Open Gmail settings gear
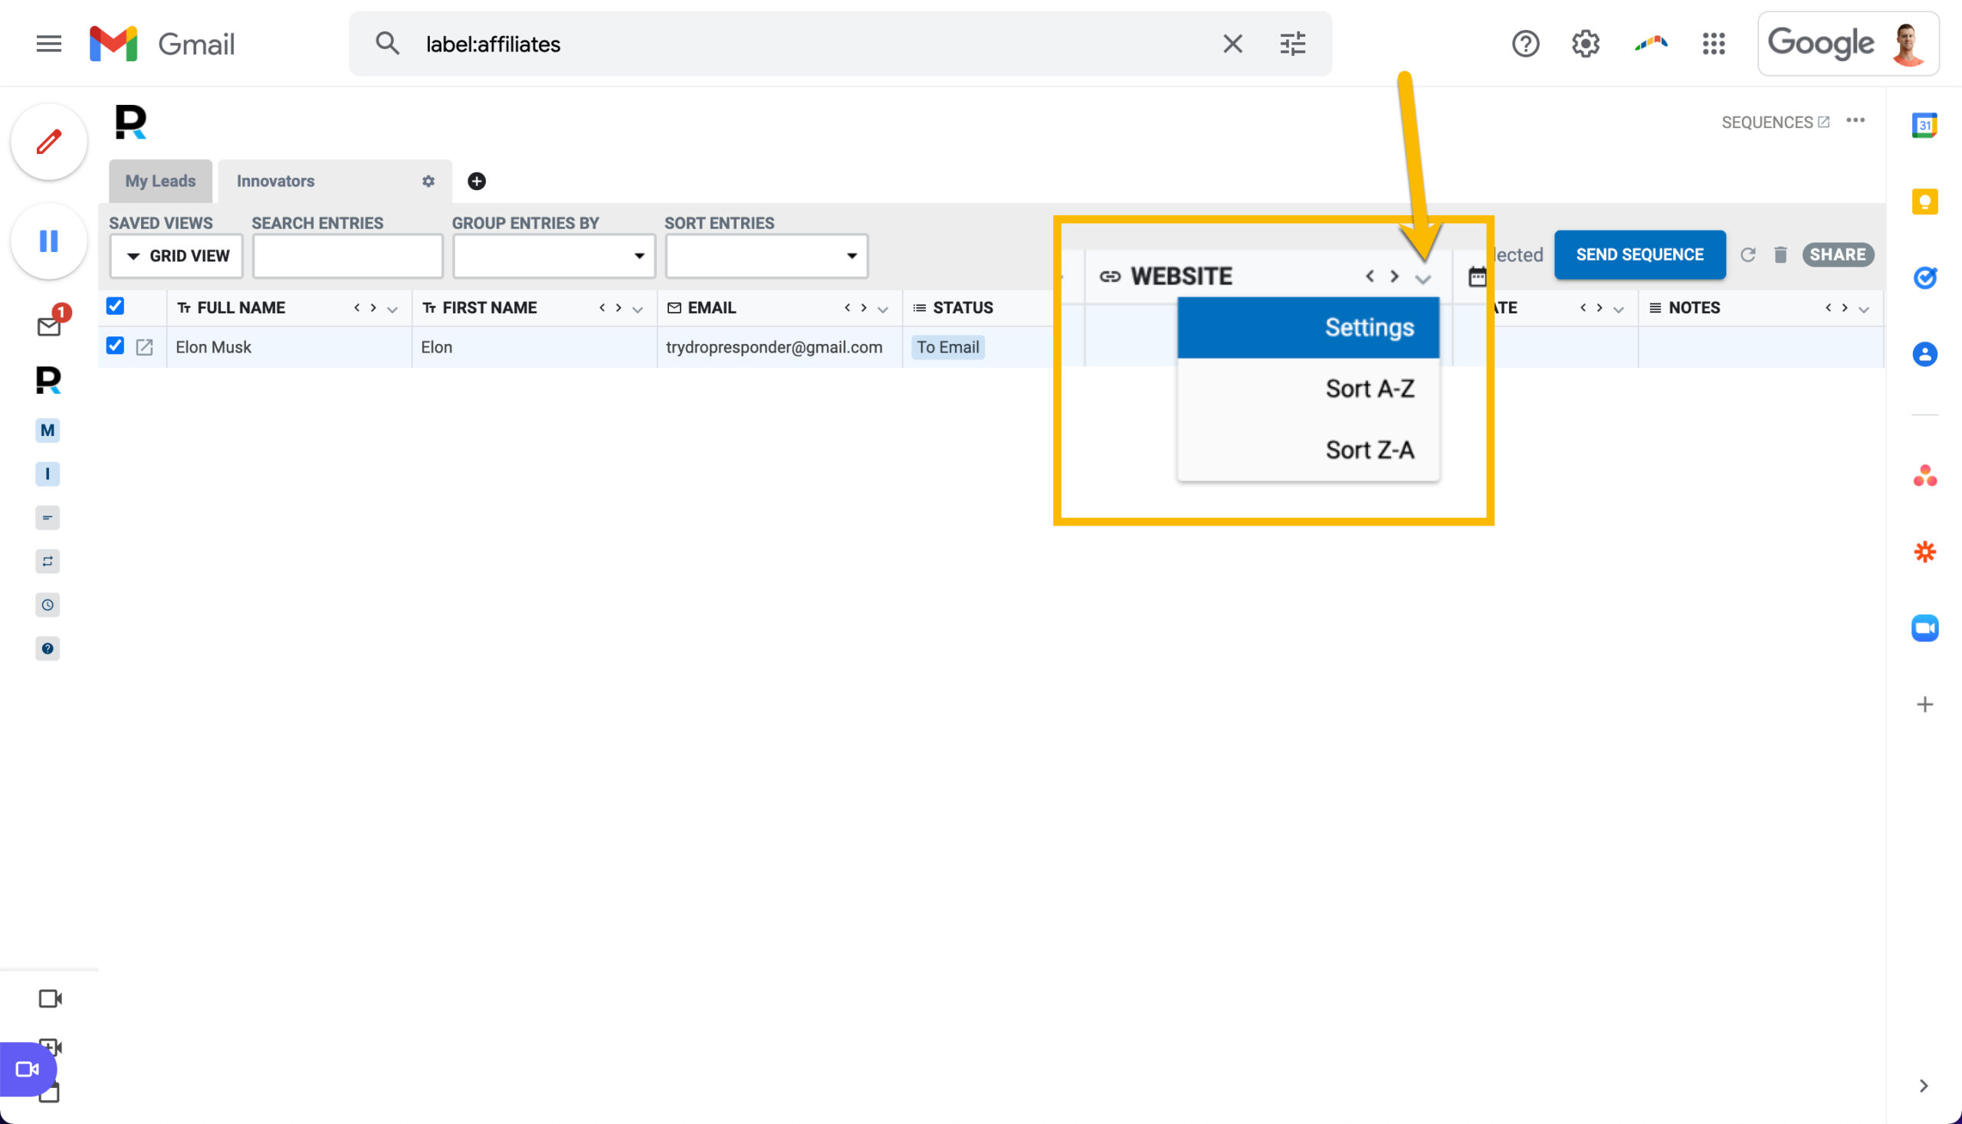 coord(1585,44)
